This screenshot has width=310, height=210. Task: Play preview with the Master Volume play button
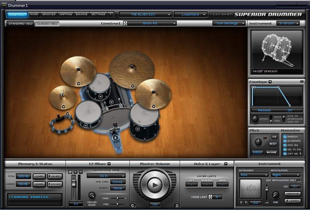point(155,185)
